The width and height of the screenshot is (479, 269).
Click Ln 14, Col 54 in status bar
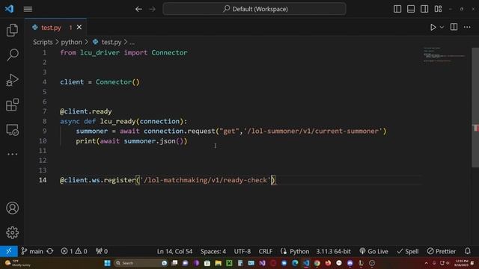point(174,251)
